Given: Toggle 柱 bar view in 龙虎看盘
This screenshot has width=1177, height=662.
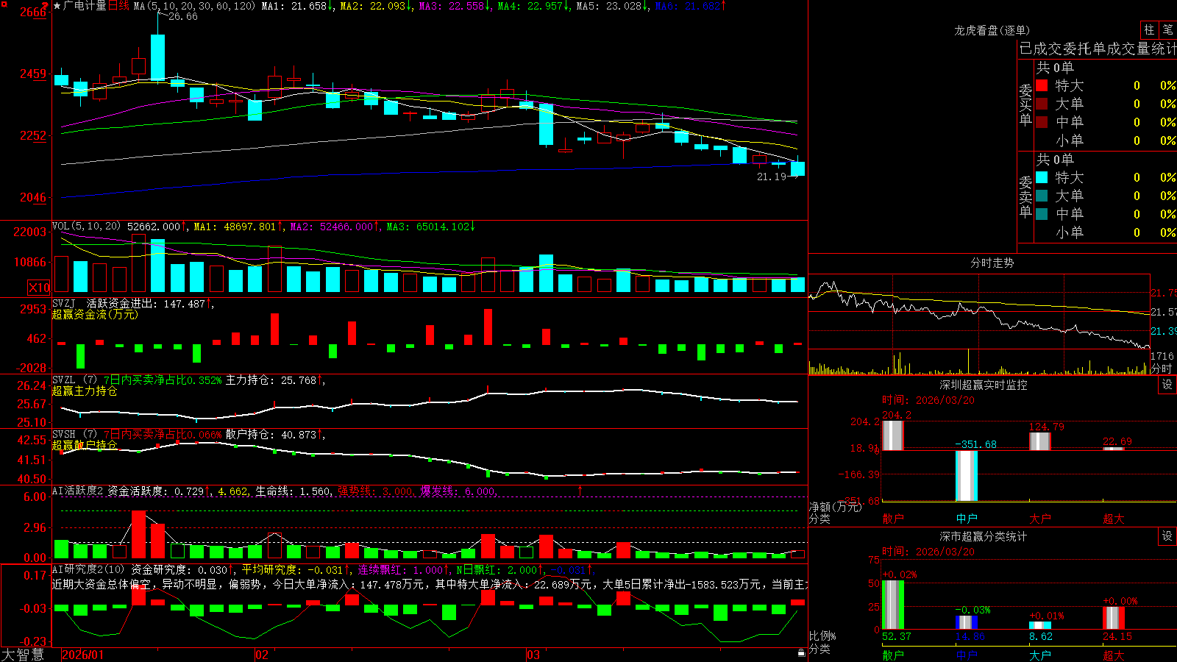Looking at the screenshot, I should pyautogui.click(x=1149, y=30).
